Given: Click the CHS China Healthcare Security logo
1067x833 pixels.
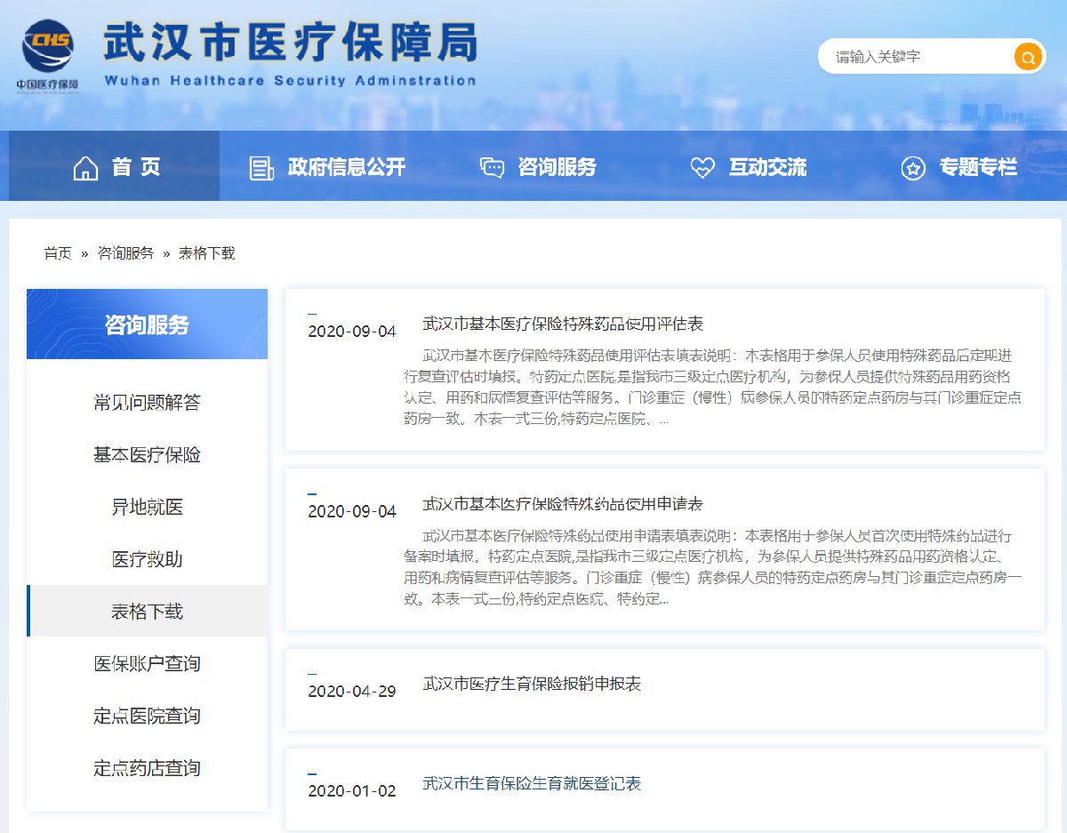Looking at the screenshot, I should (x=48, y=53).
